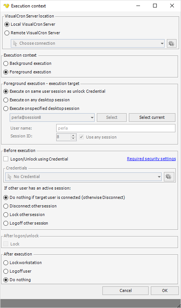Choose Background execution radio button

pos(28,63)
